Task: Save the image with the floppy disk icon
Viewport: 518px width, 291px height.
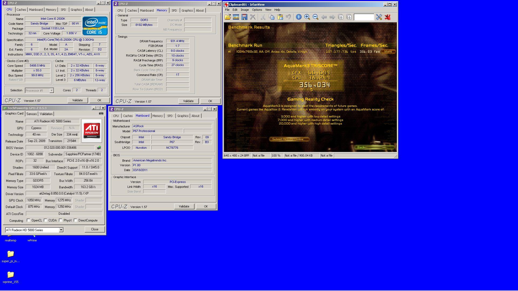Action: (244, 17)
